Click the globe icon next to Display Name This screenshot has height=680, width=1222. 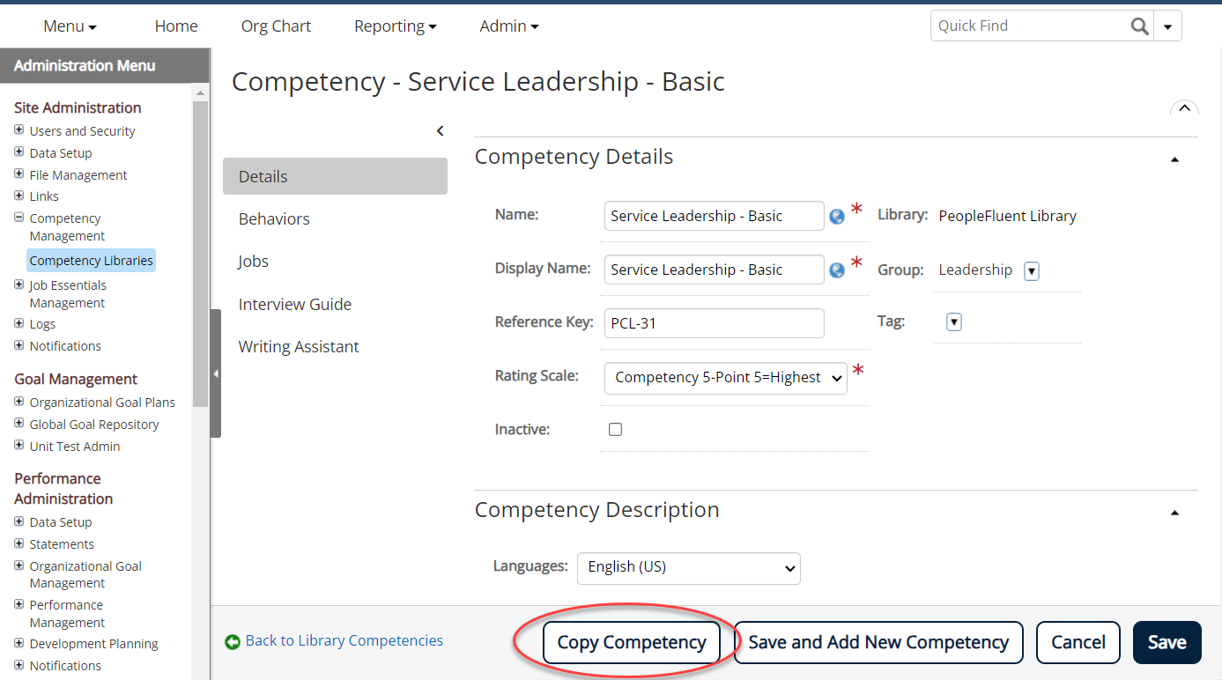[836, 270]
